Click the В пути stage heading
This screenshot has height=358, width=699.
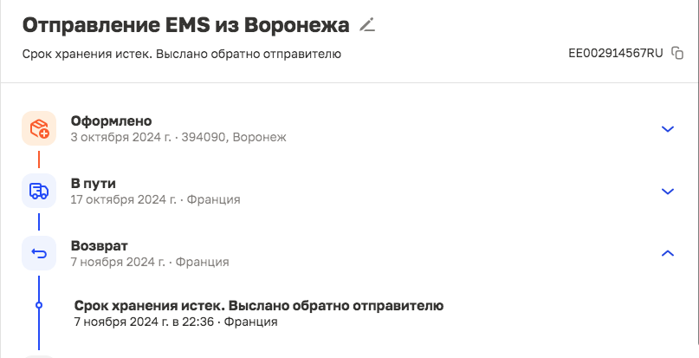click(x=93, y=184)
